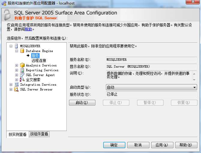The image size is (201, 153).
Task: Click the Reporting Services report icon
Action: coord(22,70)
